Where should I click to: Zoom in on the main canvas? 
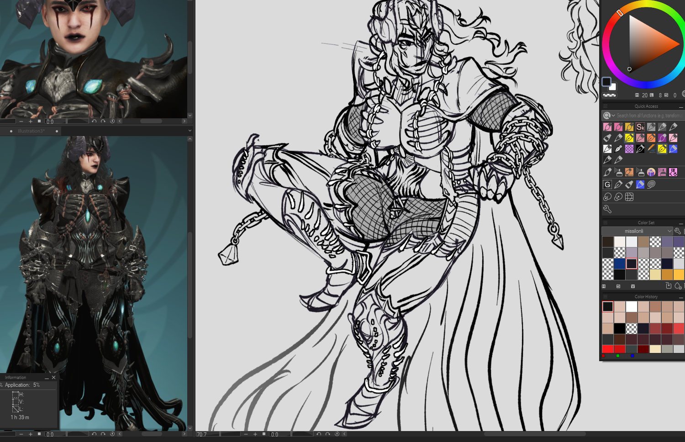pyautogui.click(x=255, y=434)
